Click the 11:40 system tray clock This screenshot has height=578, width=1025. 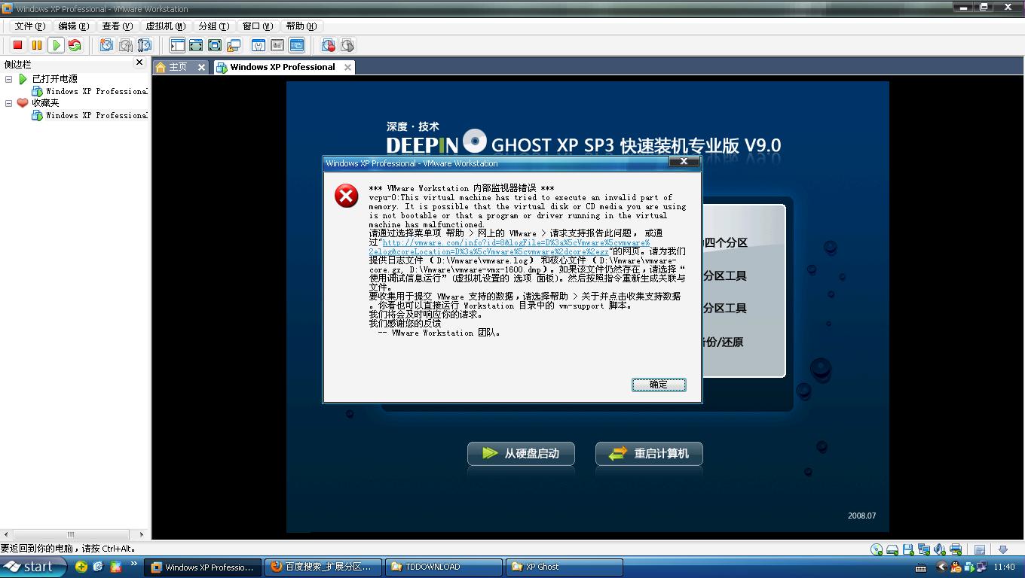1004,567
